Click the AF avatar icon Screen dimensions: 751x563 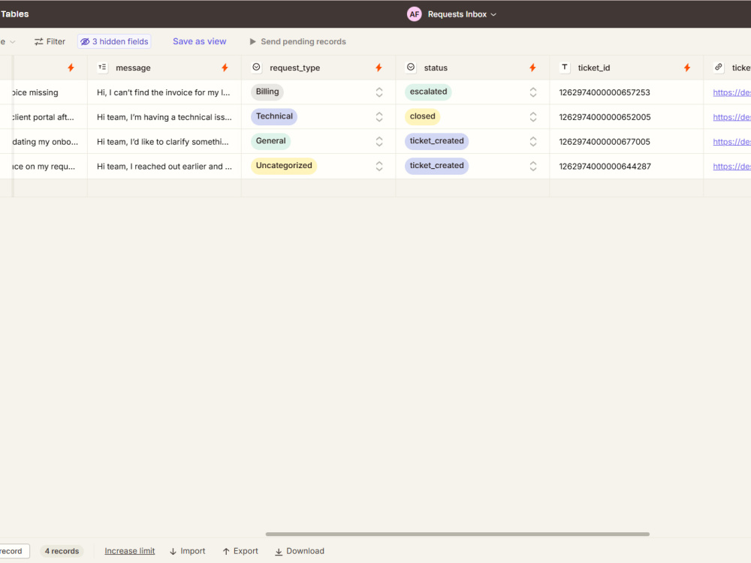click(415, 14)
